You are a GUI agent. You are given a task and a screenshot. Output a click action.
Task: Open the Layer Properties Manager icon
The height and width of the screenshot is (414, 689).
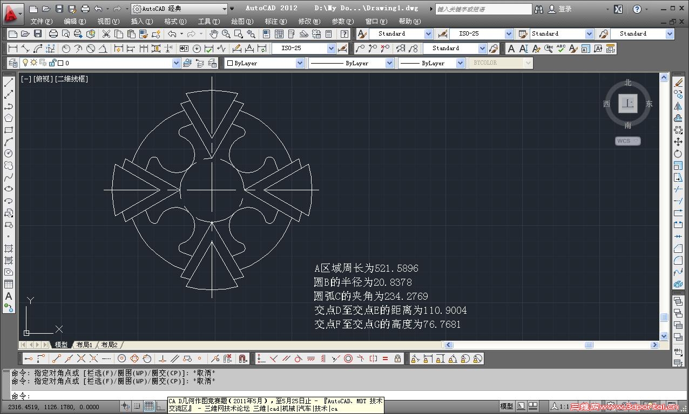(x=13, y=63)
